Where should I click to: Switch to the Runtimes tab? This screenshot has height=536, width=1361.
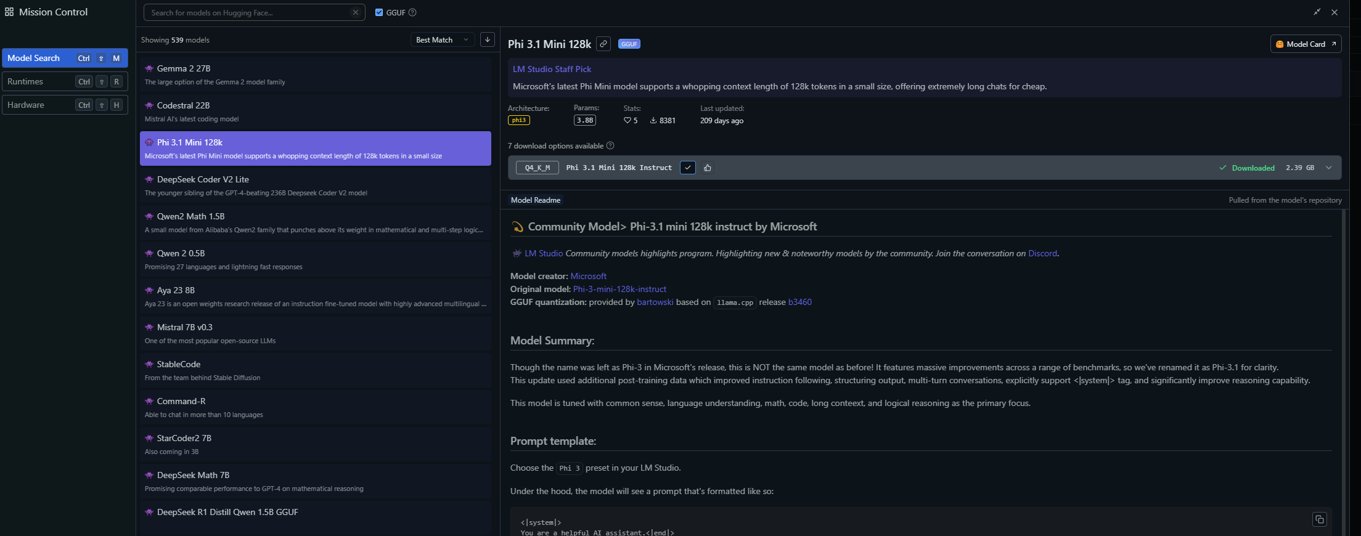(x=65, y=81)
